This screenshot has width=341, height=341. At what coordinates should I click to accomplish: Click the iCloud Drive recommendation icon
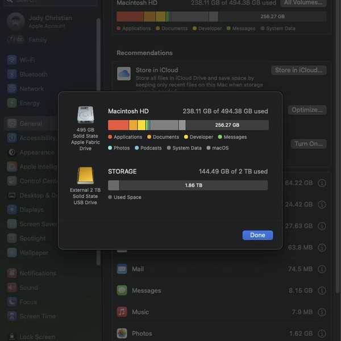pyautogui.click(x=124, y=74)
